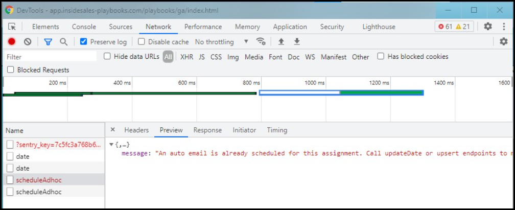Viewport: 515px width, 210px height.
Task: Open DevTools settings gear icon
Action: click(x=488, y=26)
